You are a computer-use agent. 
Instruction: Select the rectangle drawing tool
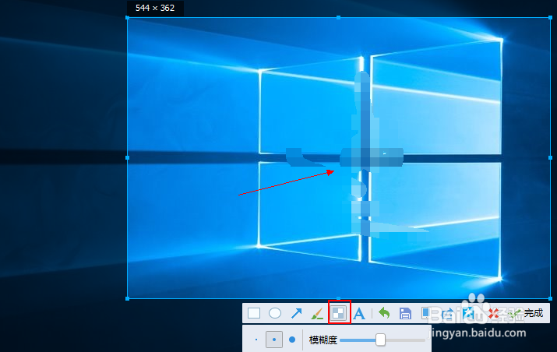click(x=254, y=313)
